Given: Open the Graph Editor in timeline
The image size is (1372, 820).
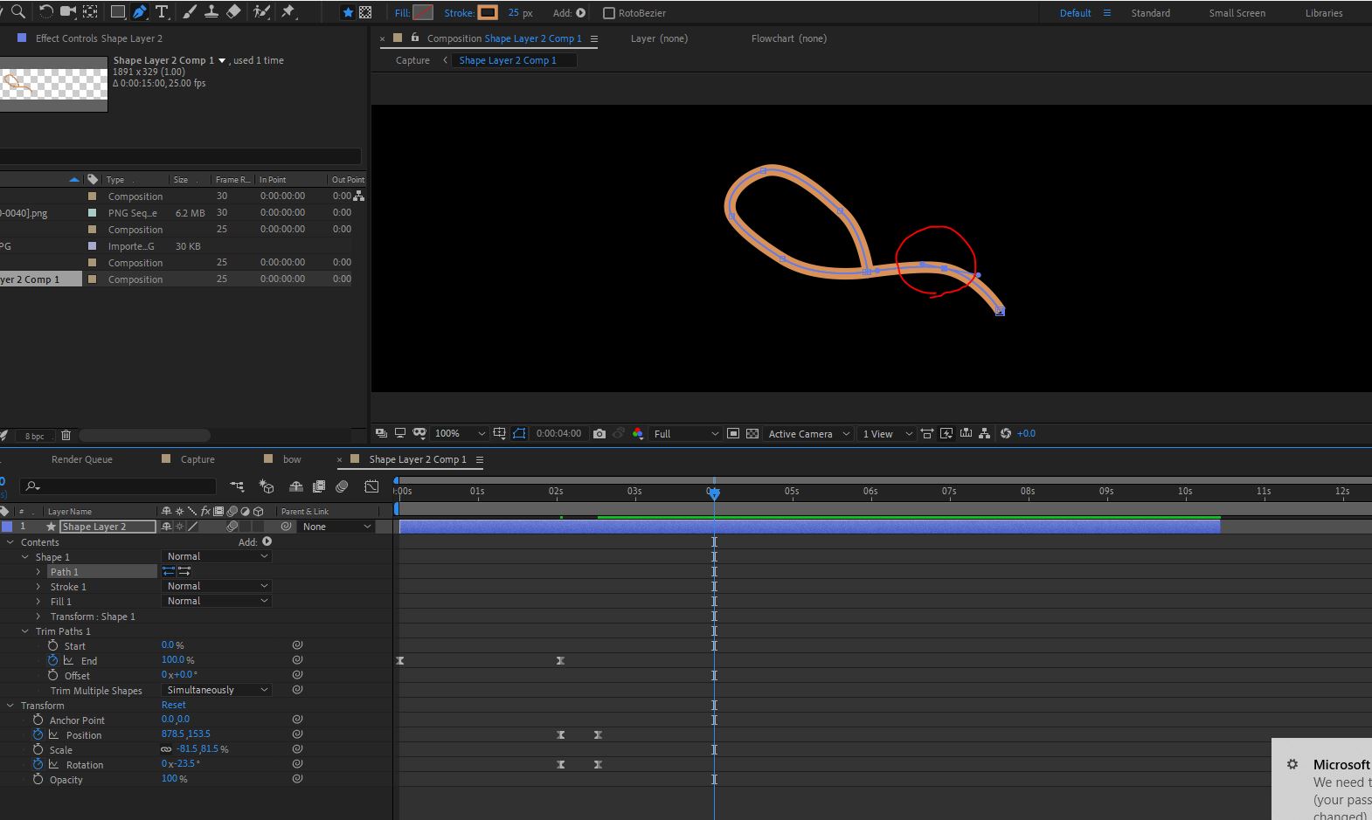Looking at the screenshot, I should [371, 486].
